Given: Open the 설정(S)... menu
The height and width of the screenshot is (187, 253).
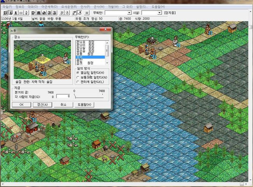Looking at the screenshot, I should coord(142,7).
